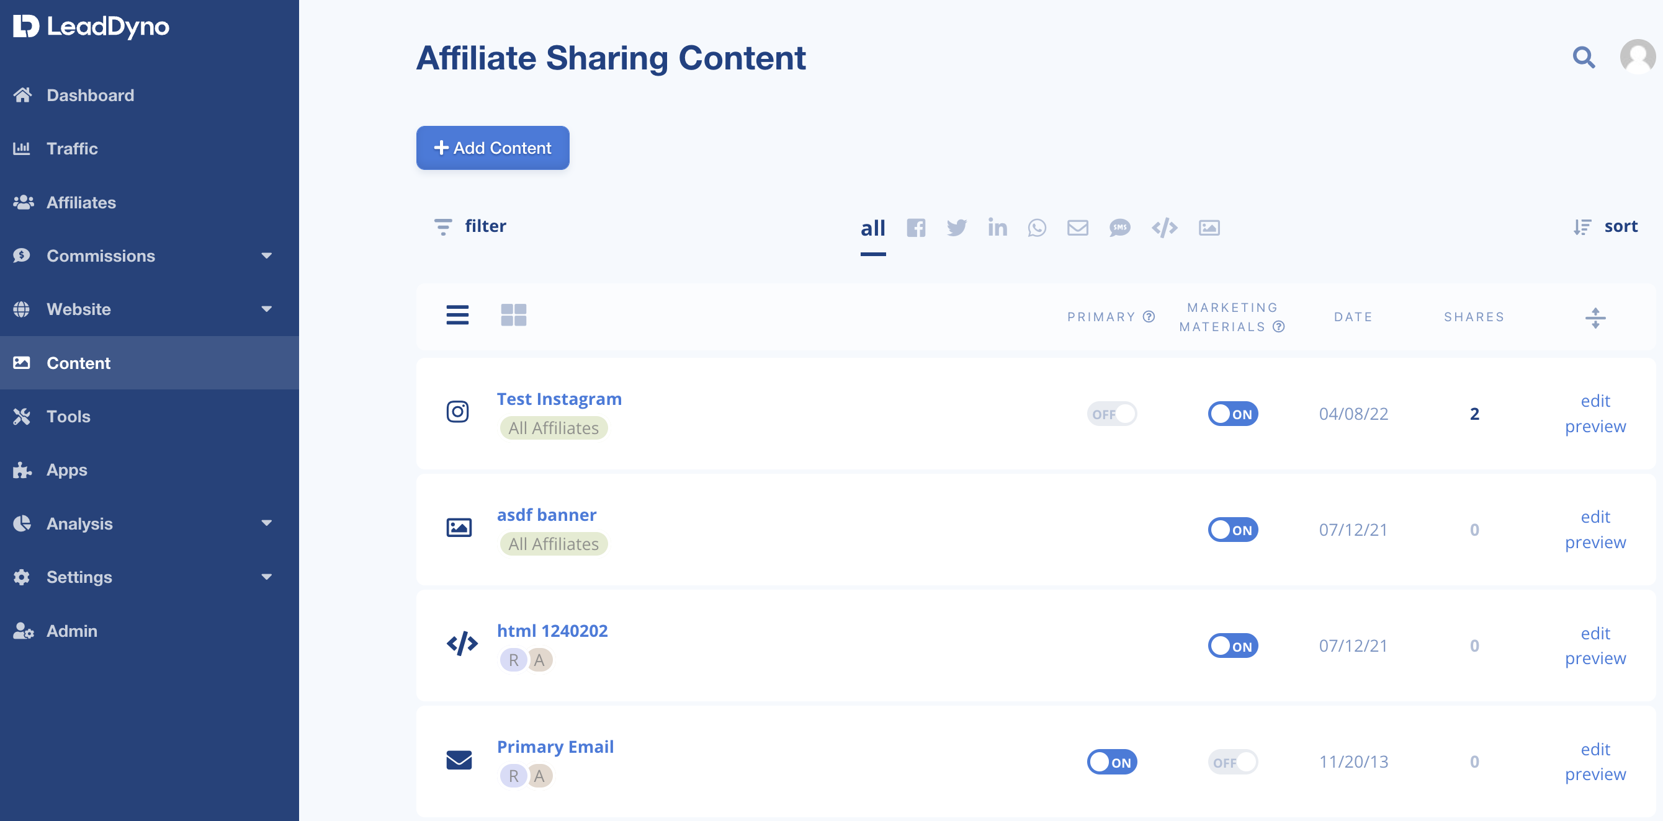Open the user profile avatar
Image resolution: width=1663 pixels, height=821 pixels.
(1638, 58)
